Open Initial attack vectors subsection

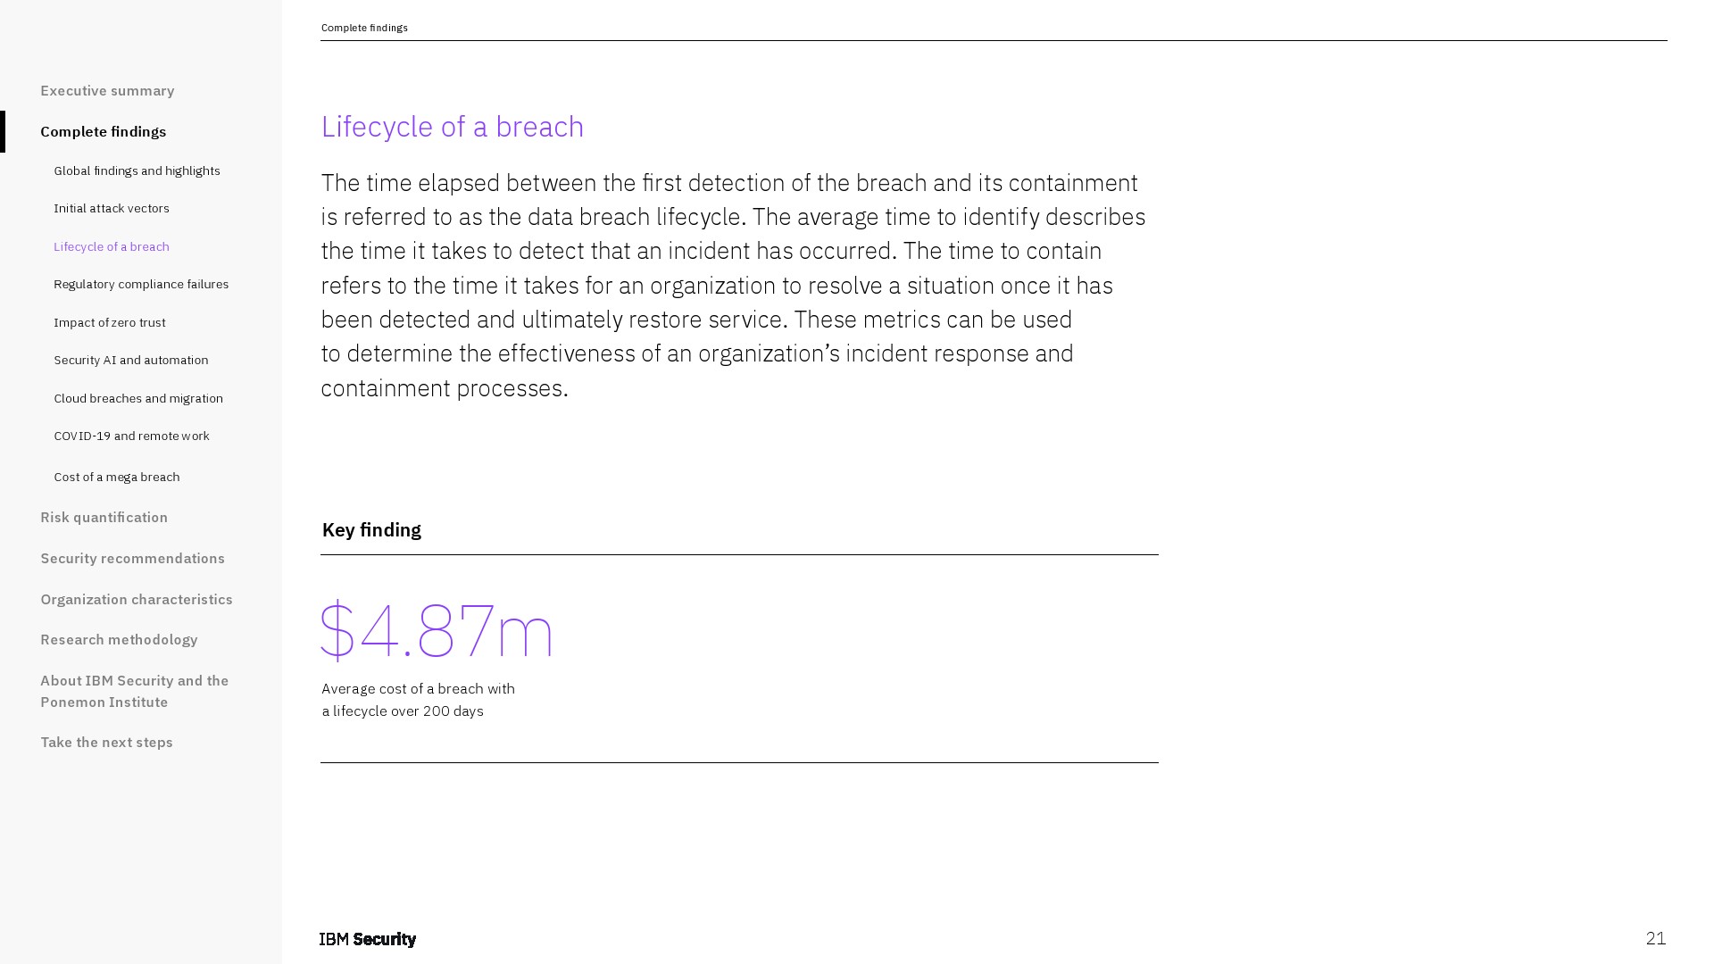112,208
